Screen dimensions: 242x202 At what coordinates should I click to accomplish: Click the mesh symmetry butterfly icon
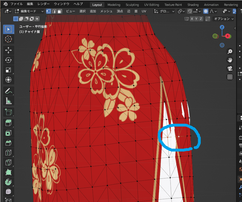[186, 19]
